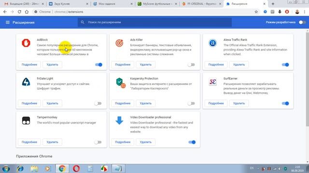Viewport: 309px width, 173px height.
Task: Click the download arrow extension icon in toolbar
Action: [x=280, y=12]
